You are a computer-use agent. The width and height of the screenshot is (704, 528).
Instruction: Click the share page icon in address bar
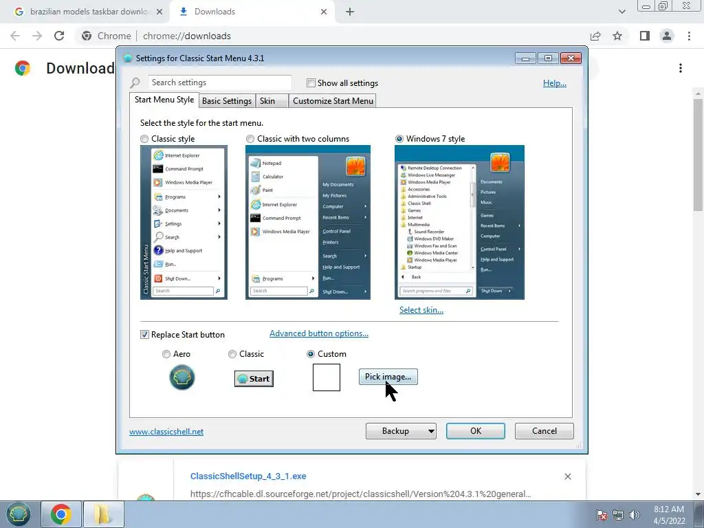coord(595,36)
